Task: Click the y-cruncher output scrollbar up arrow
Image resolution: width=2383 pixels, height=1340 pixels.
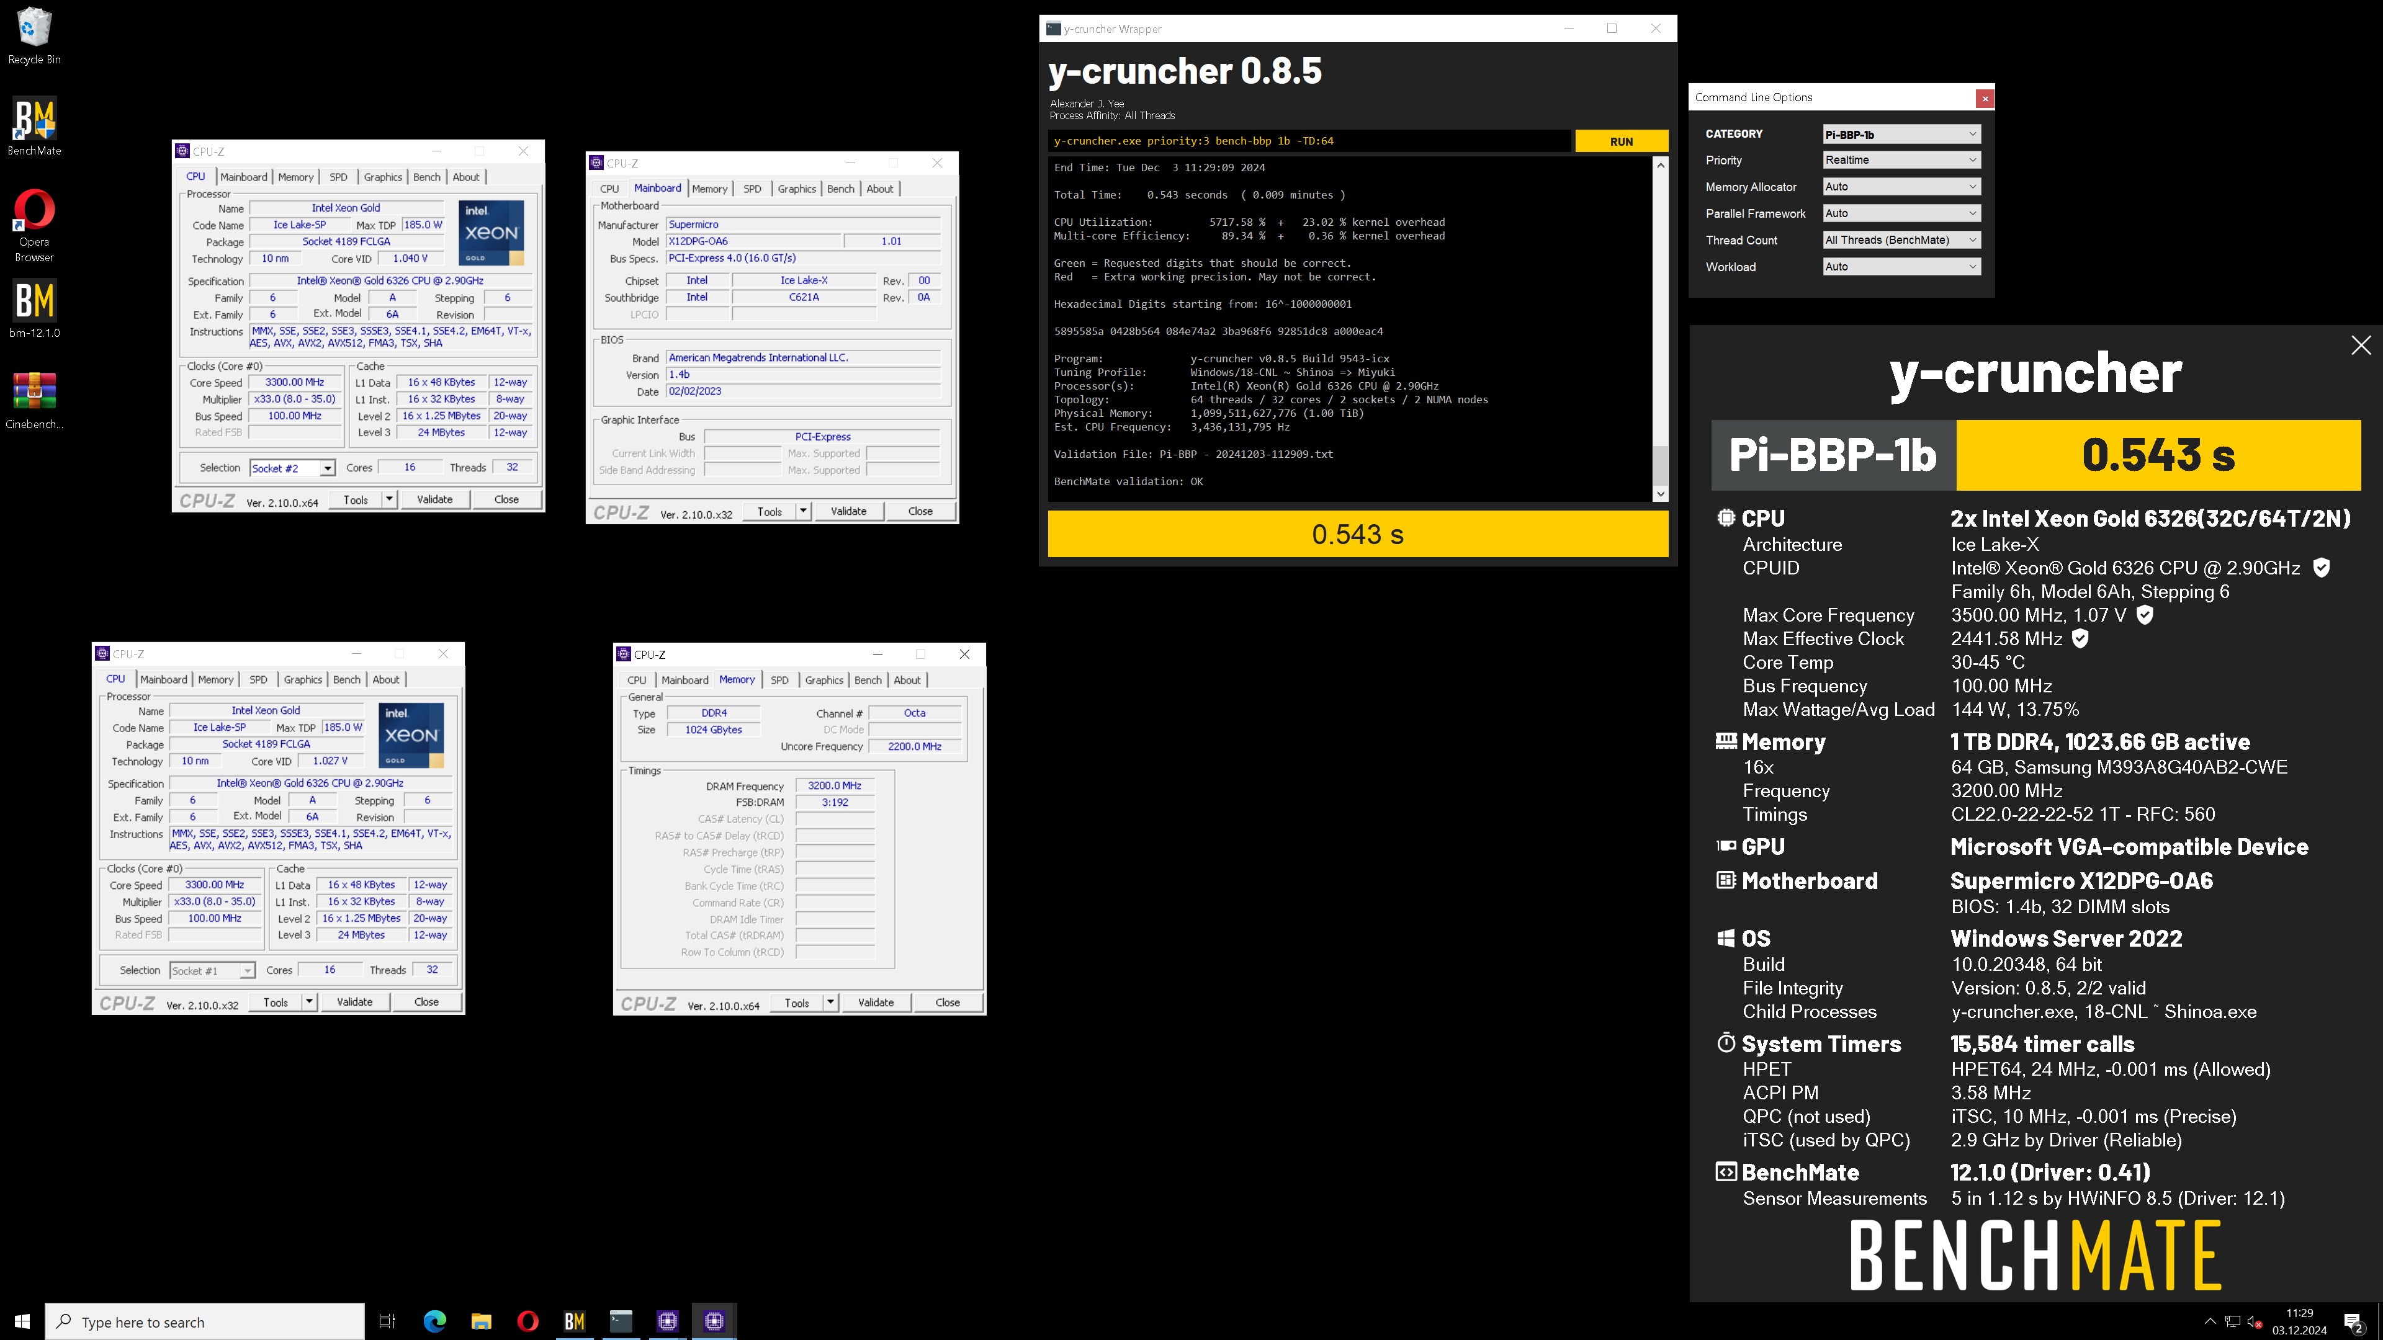Action: point(1661,166)
